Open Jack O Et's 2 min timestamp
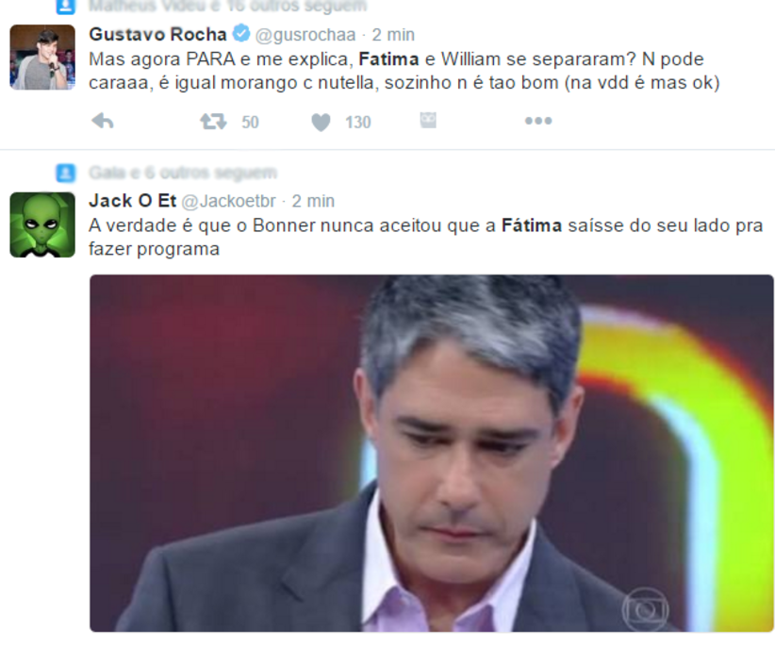Image resolution: width=775 pixels, height=648 pixels. click(x=313, y=201)
